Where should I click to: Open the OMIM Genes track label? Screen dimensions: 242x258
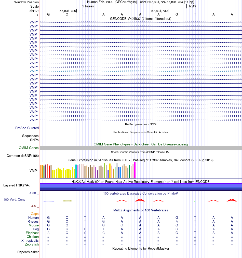point(29,148)
